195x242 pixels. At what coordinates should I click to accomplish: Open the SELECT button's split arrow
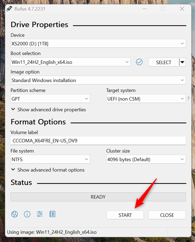click(182, 62)
